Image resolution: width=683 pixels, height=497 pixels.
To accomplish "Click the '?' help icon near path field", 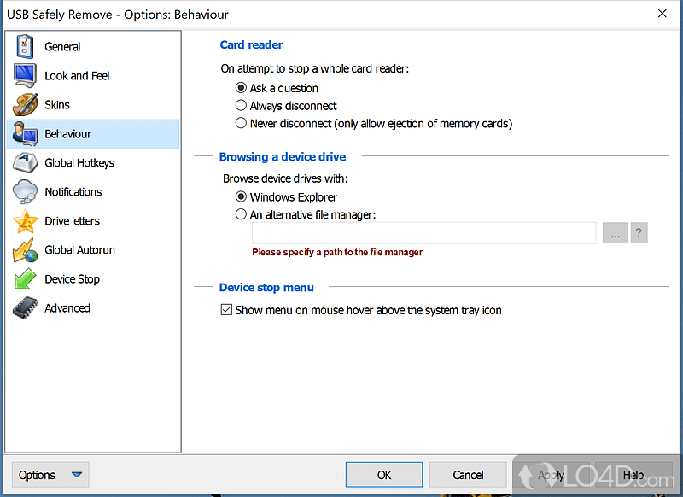I will (x=639, y=232).
